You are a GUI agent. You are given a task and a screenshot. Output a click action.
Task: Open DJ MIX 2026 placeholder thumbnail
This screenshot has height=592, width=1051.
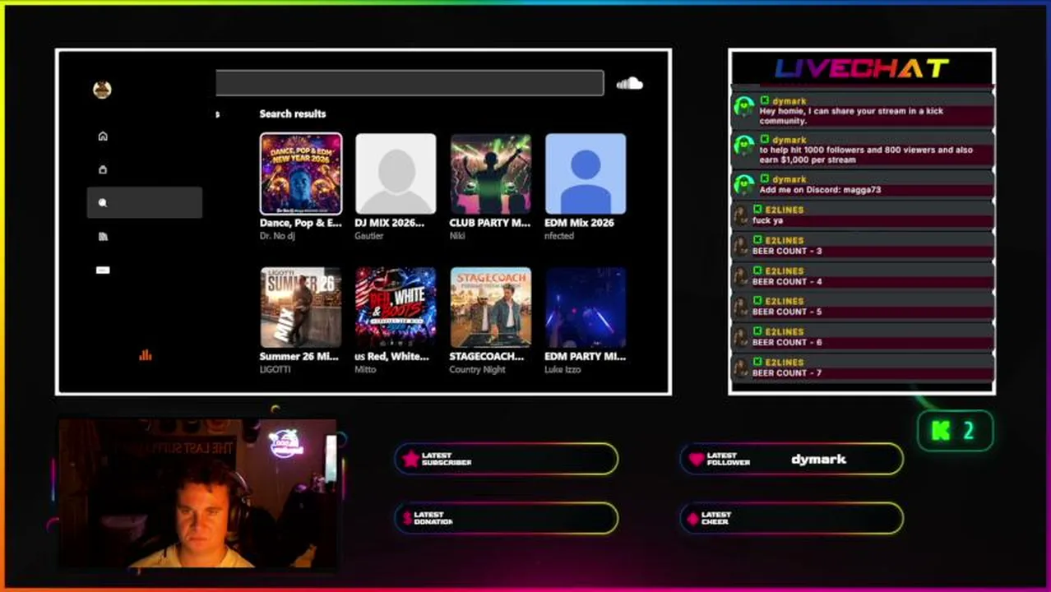[396, 173]
